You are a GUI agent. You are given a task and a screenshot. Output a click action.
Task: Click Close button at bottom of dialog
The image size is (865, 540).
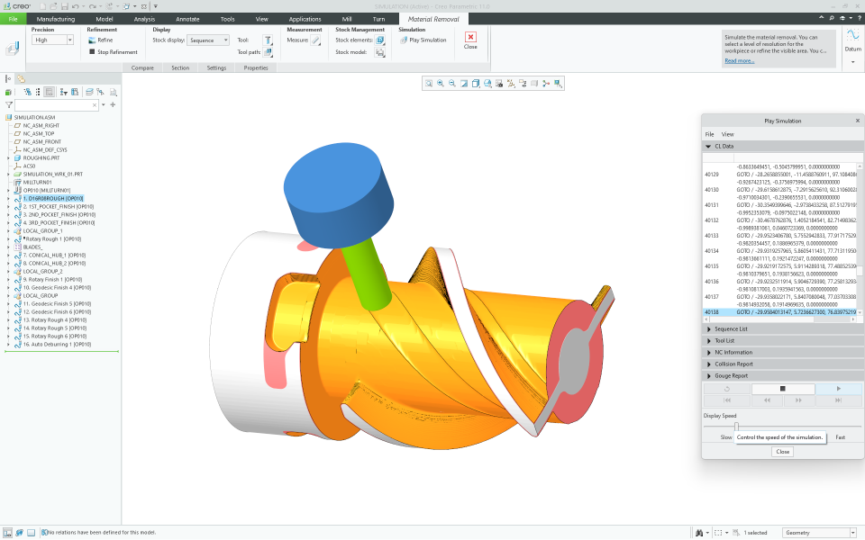point(782,452)
